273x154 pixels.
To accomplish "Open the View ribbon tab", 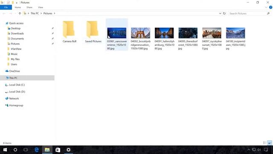I will click(41, 7).
